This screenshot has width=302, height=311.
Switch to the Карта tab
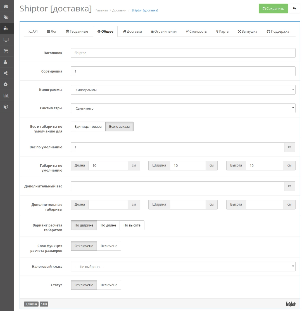[222, 31]
